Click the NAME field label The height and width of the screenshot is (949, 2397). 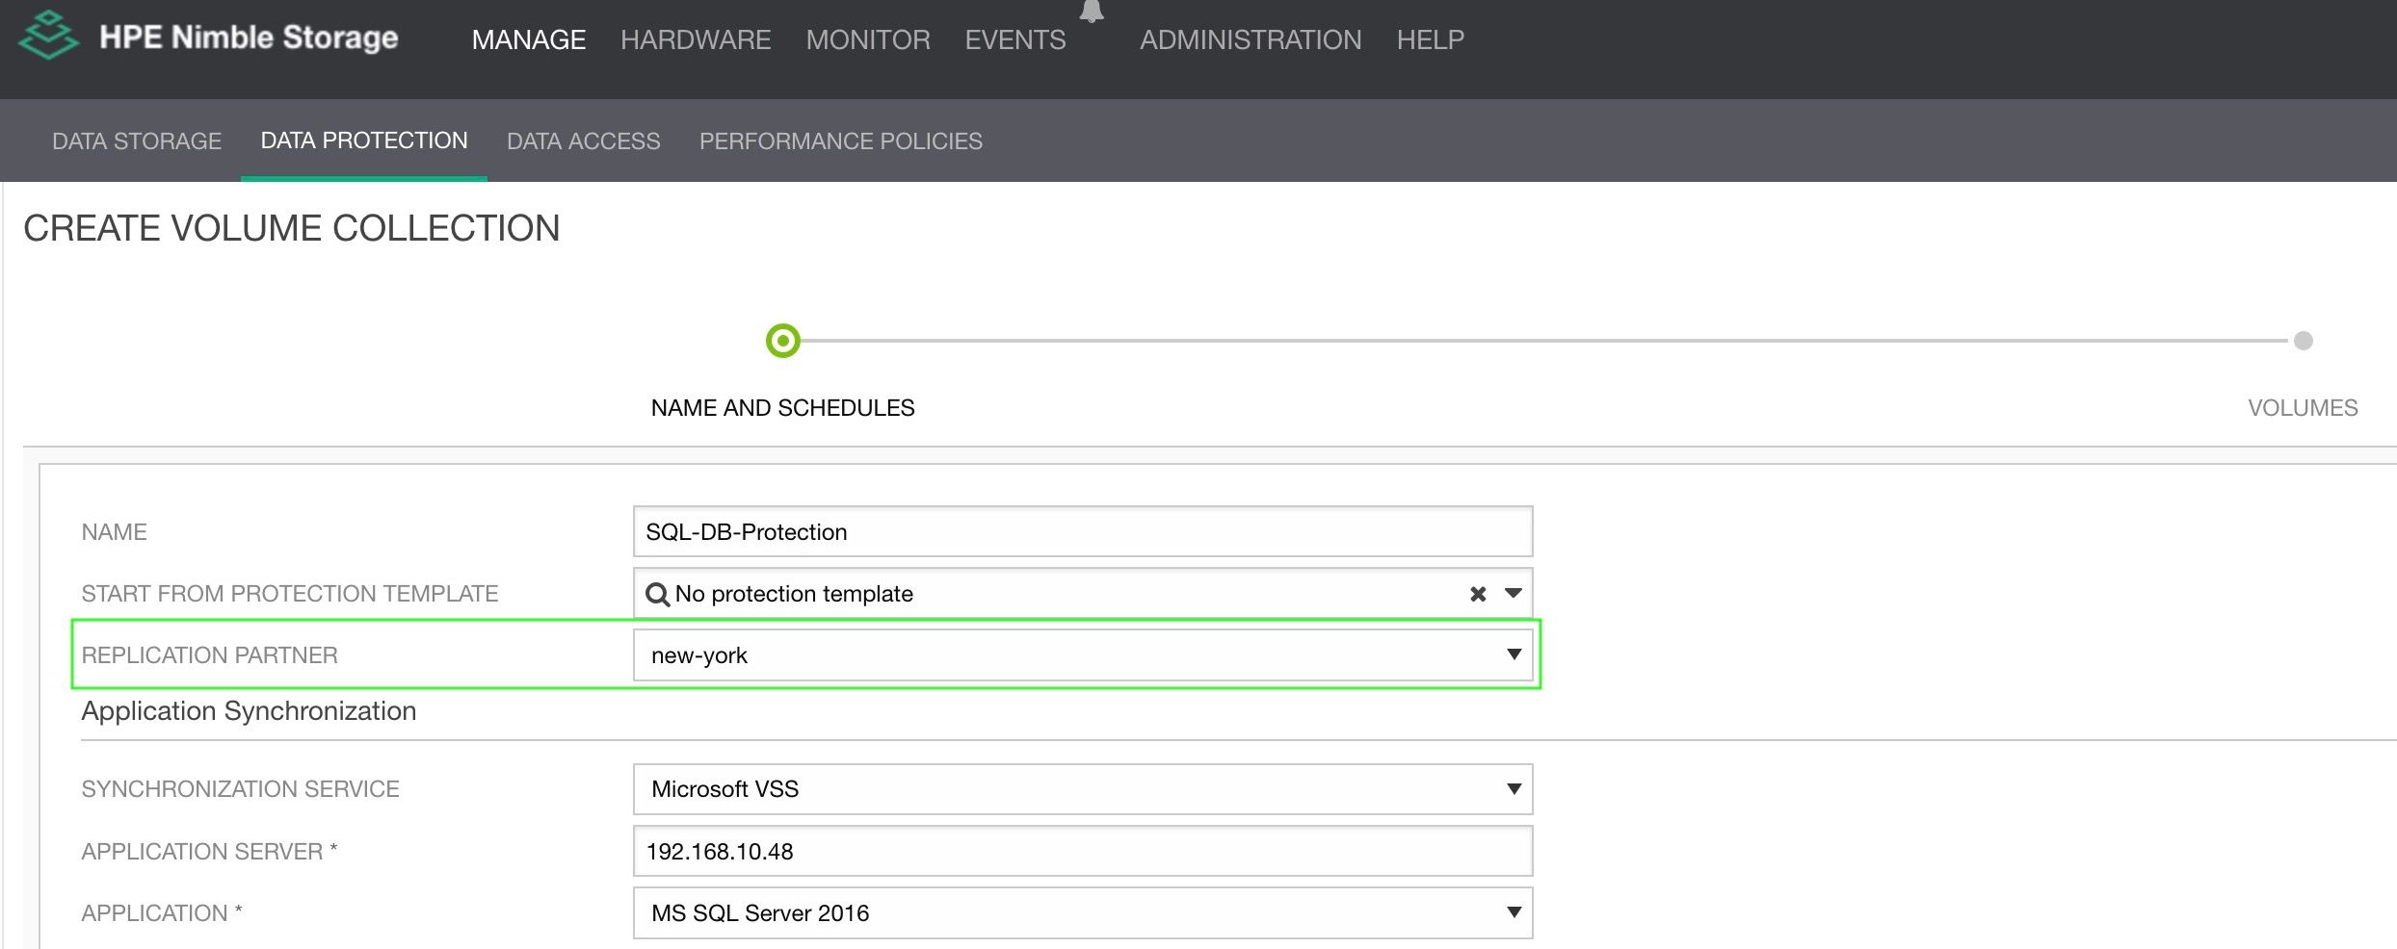(114, 532)
